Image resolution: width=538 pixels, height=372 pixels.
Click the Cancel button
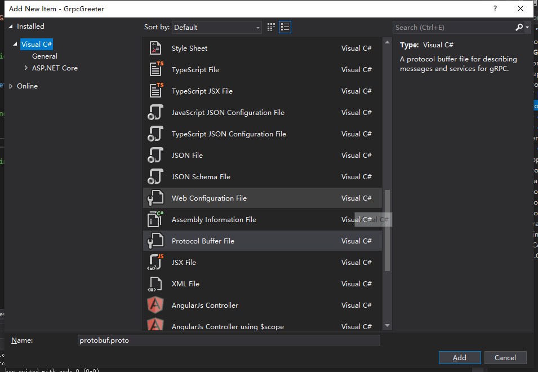coord(505,357)
